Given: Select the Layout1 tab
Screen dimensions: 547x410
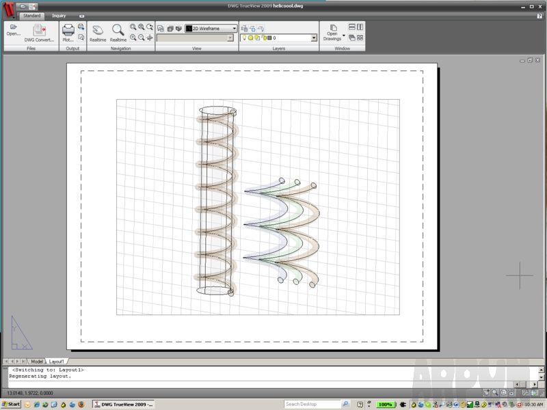Looking at the screenshot, I should pos(56,361).
